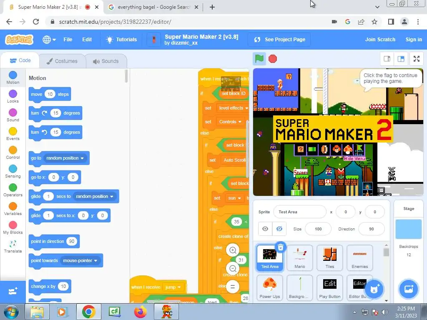
Task: Open a new Chrome tab
Action: [x=212, y=7]
